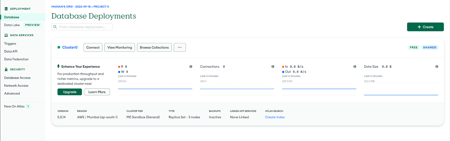This screenshot has width=450, height=141.
Task: Click the Data Size chart info icon
Action: (437, 67)
